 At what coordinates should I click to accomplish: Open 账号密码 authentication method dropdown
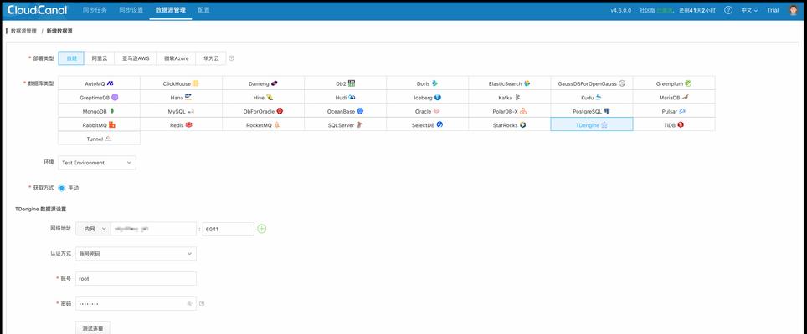(x=136, y=254)
